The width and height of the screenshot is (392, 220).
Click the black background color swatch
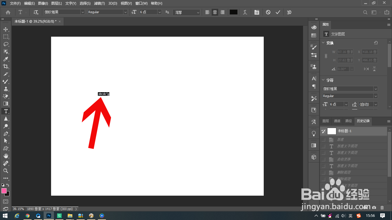[8, 195]
